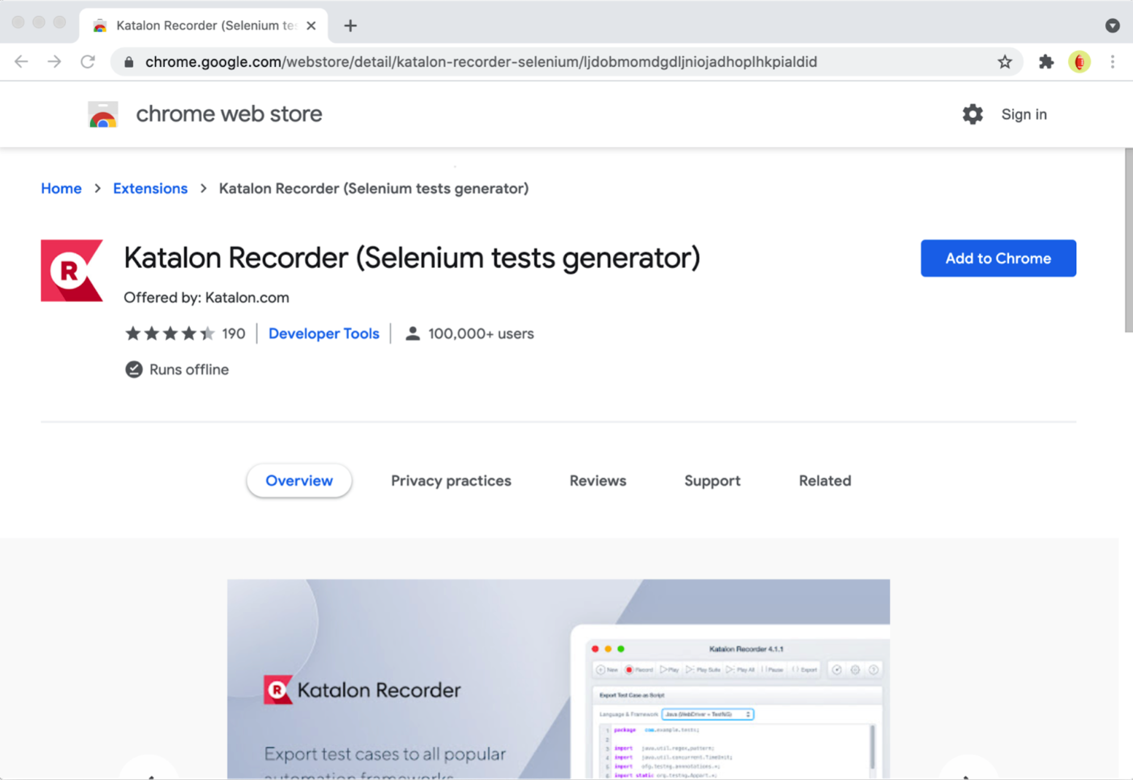The image size is (1133, 780).
Task: Click the Chrome Web Store logo
Action: pyautogui.click(x=103, y=114)
